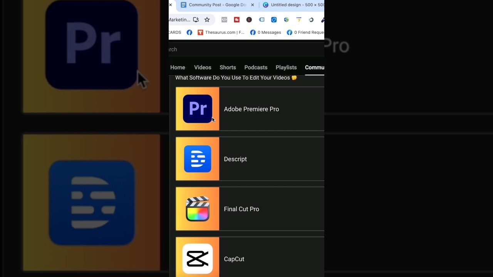Click the install app icon in address bar
This screenshot has height=277, width=493.
click(x=196, y=20)
